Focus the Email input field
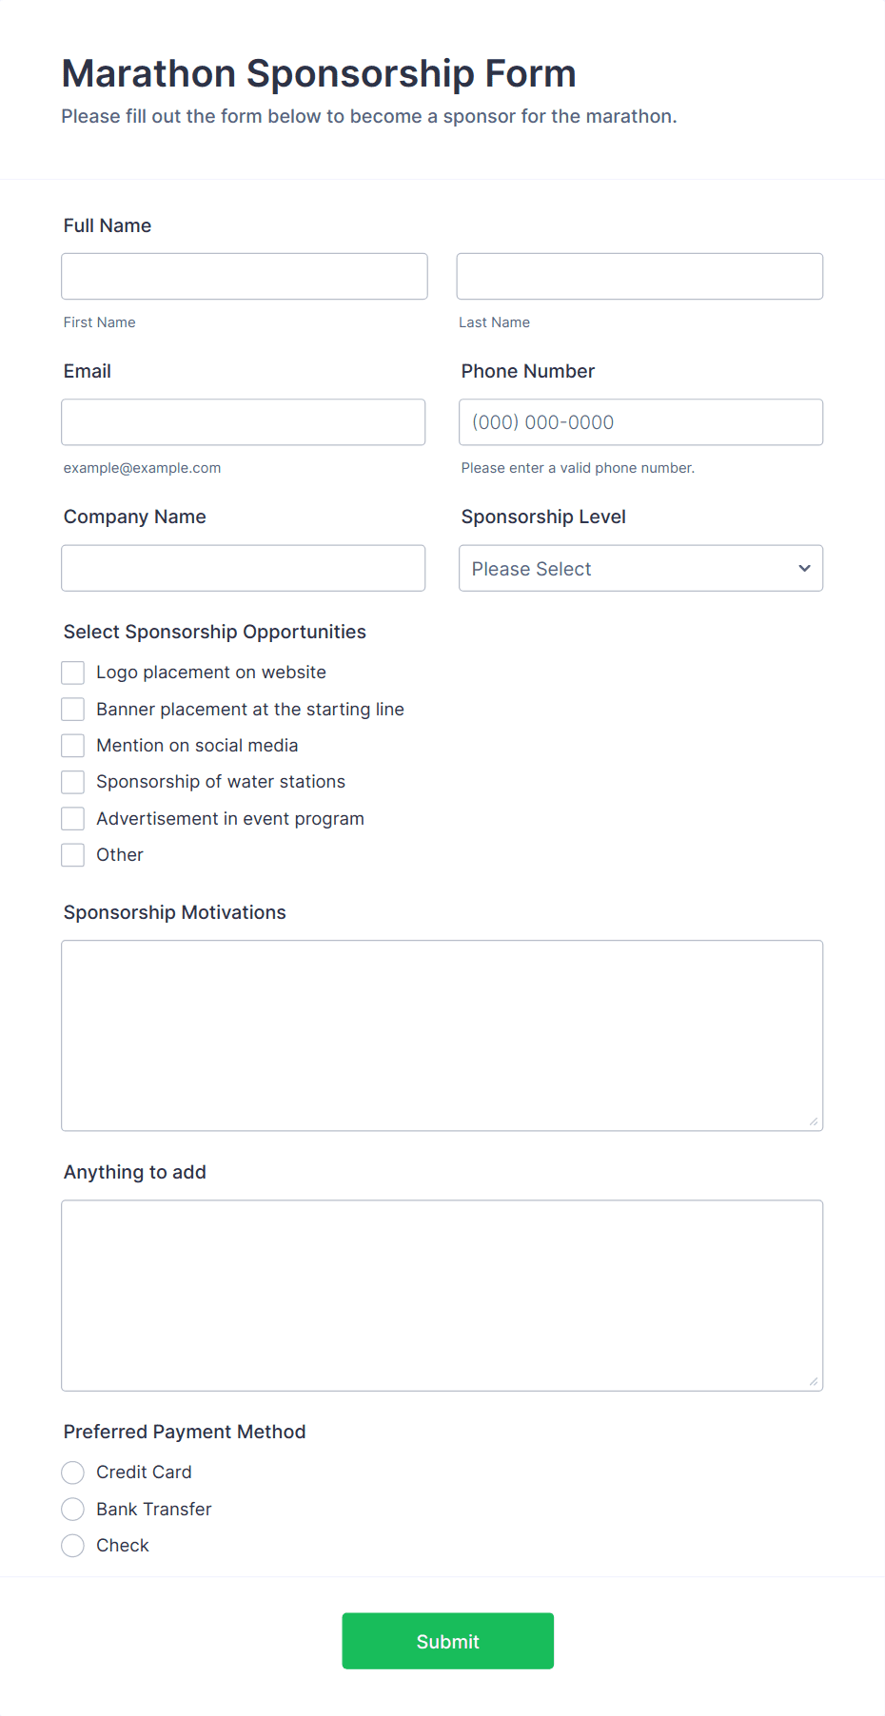885x1716 pixels. [243, 421]
